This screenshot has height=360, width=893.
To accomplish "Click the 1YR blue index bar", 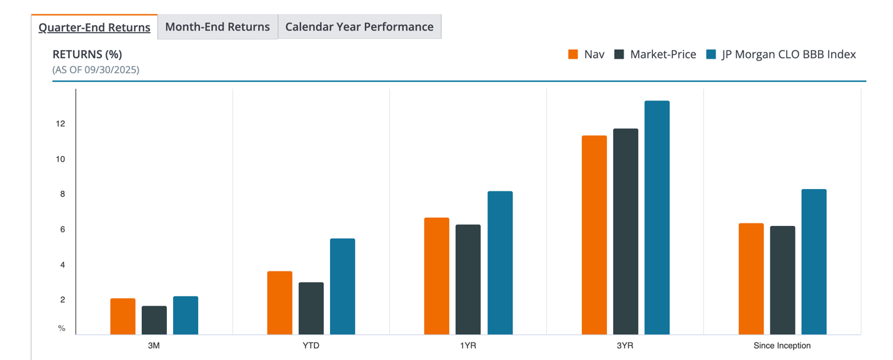I will pyautogui.click(x=500, y=263).
